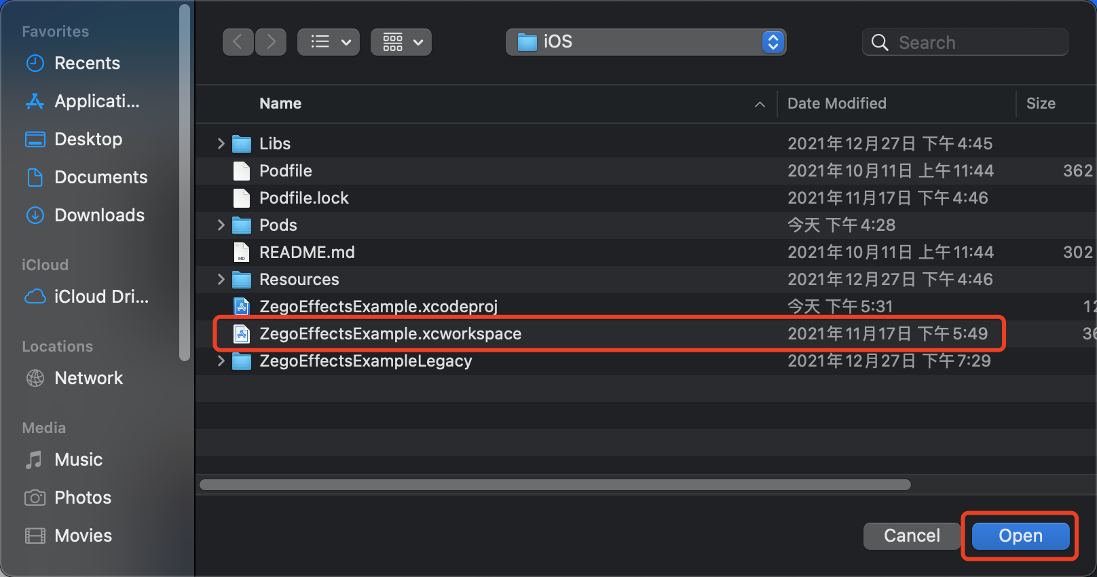This screenshot has width=1097, height=577.
Task: Click the Applications icon in sidebar
Action: coord(35,101)
